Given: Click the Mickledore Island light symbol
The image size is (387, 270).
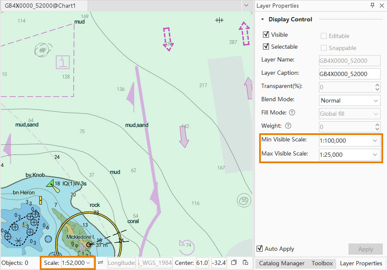Looking at the screenshot, I should point(89,245).
